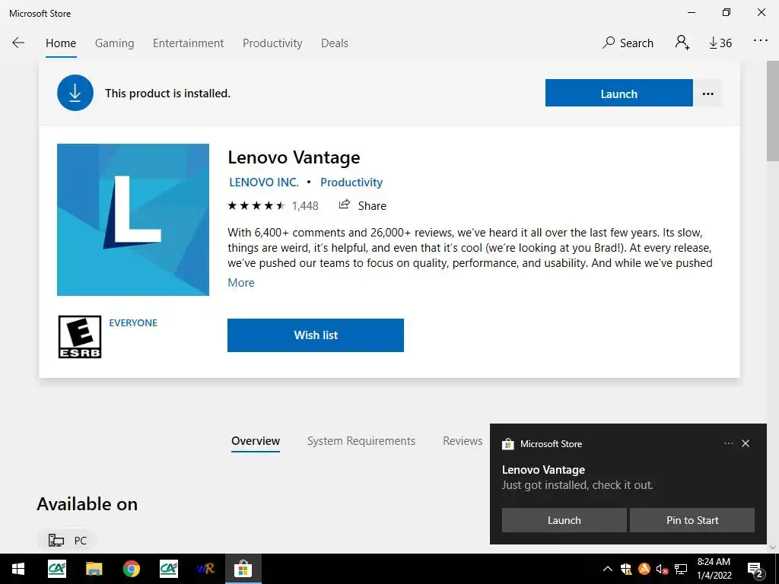
Task: Click the blue Launch button
Action: 618,94
